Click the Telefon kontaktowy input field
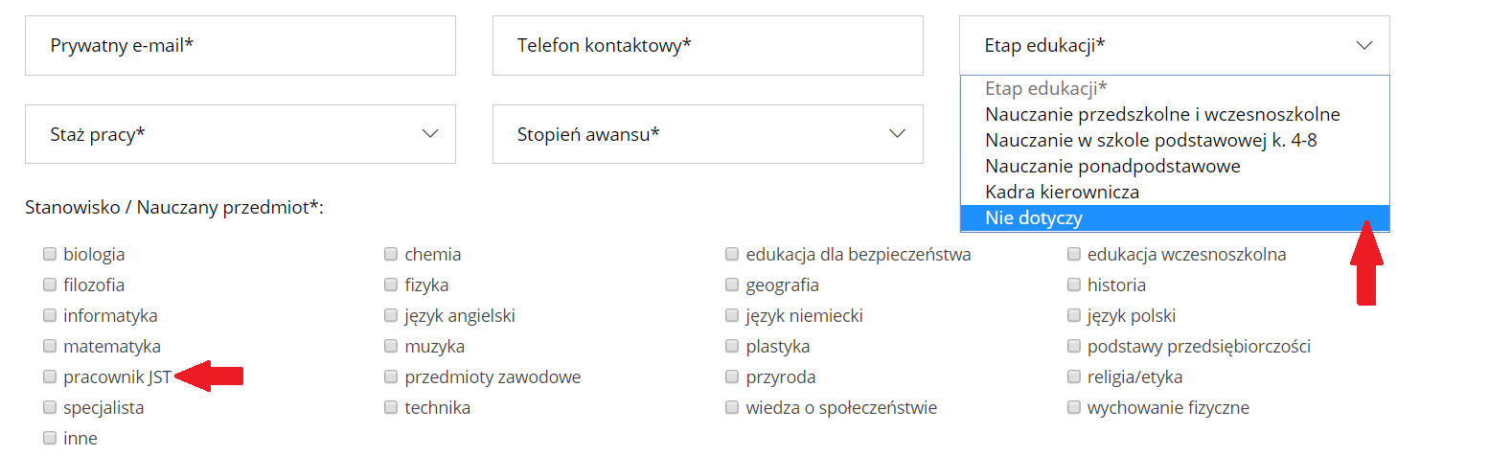The image size is (1489, 456). click(x=707, y=45)
